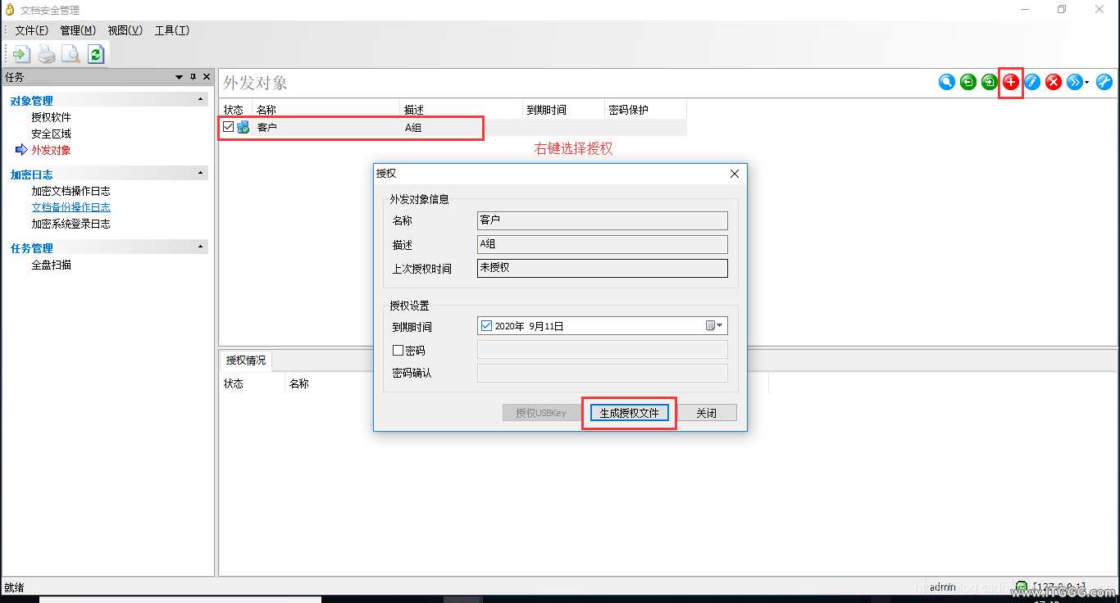Click the blue magnifier search icon
The image size is (1120, 603).
point(947,82)
